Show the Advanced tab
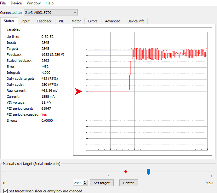Image resolution: width=217 pixels, height=193 pixels. 112,21
